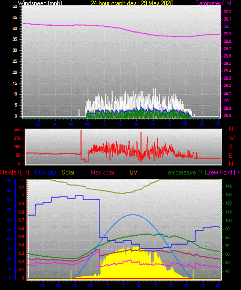
Task: Click temperature axis value 120
Action: (228, 204)
